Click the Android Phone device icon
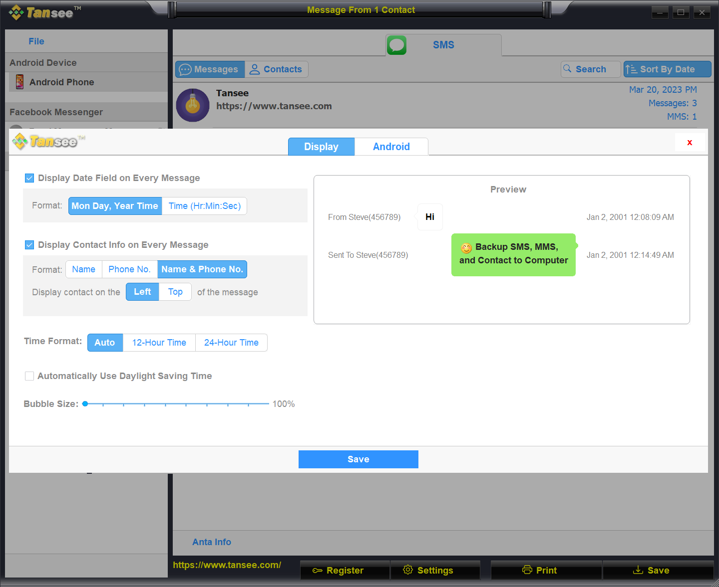Screen dimensions: 719x587 click(19, 82)
